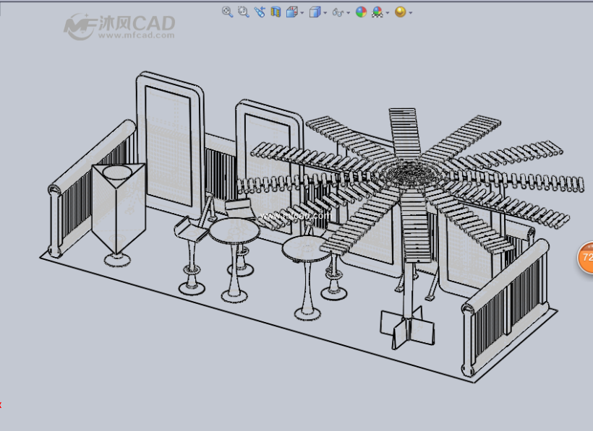Open the Hide/Show Items dropdown arrow
Image resolution: width=593 pixels, height=431 pixels.
tap(346, 11)
